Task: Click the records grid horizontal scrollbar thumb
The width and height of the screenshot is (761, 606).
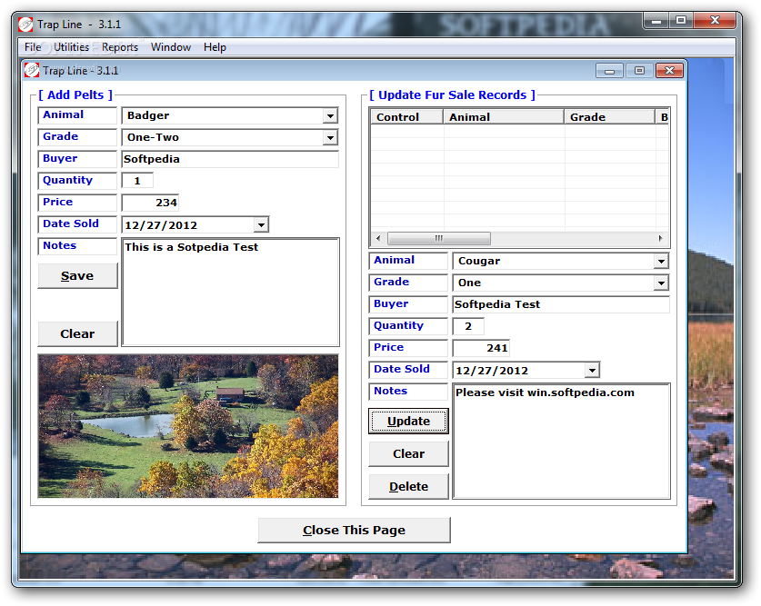Action: pos(439,238)
